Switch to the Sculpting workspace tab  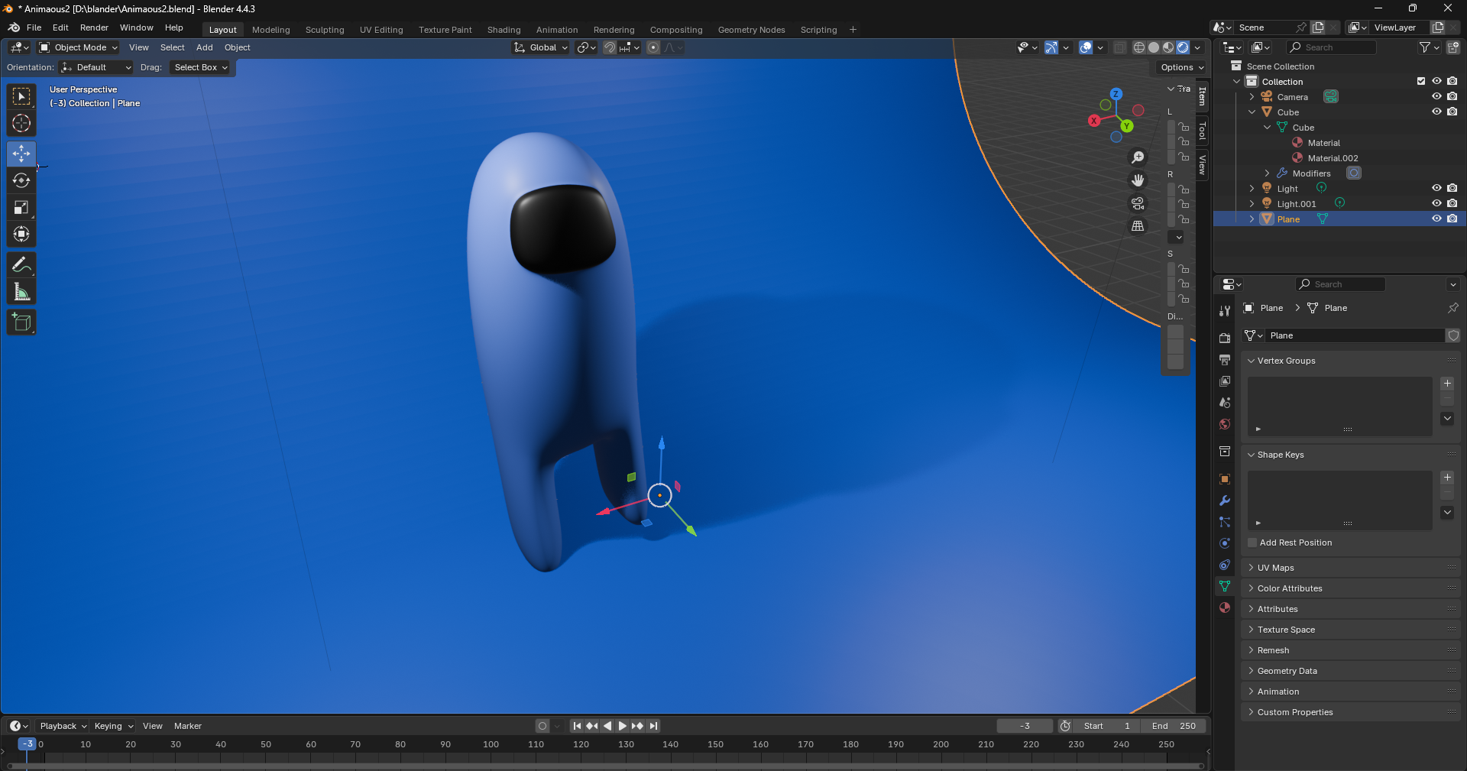(325, 30)
